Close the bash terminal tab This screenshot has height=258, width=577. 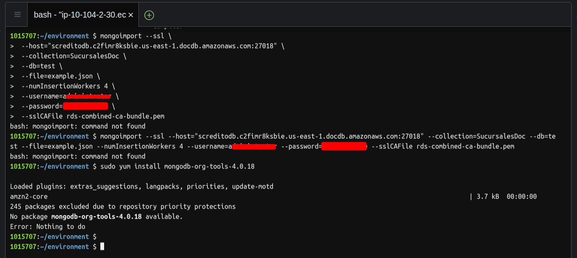(x=130, y=15)
